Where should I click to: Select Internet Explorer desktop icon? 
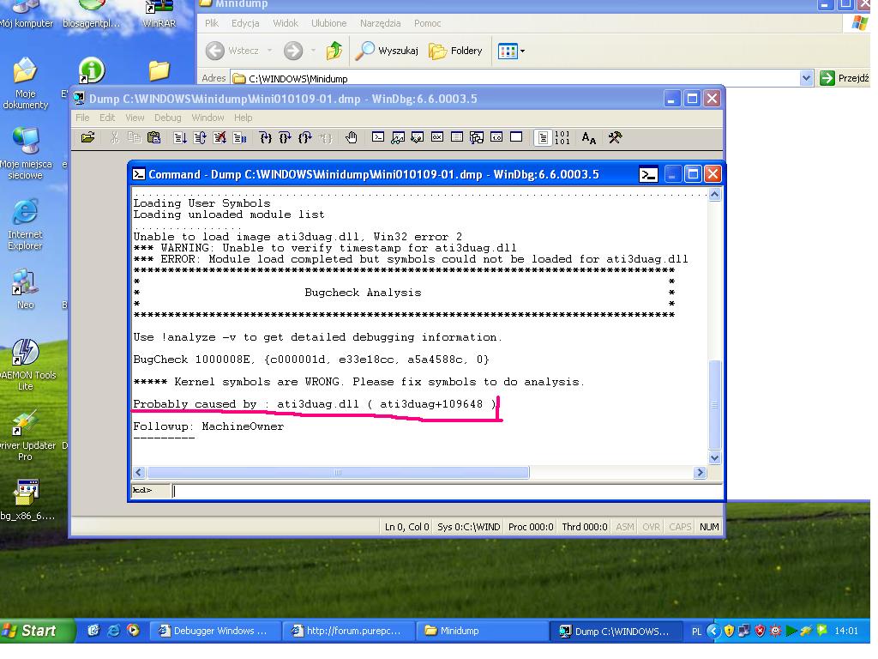pyautogui.click(x=25, y=226)
